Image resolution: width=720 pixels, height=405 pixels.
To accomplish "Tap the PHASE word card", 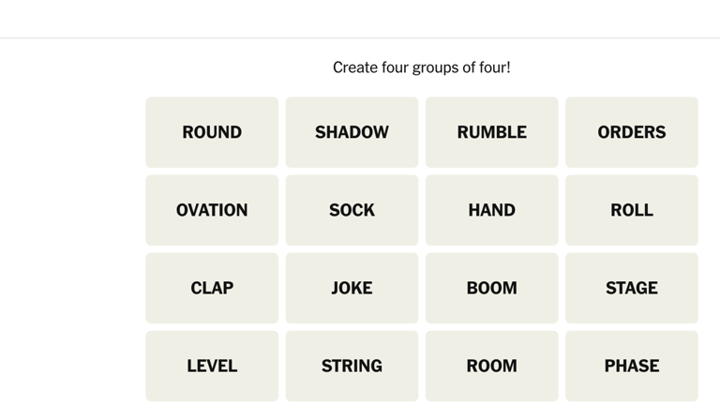I will 631,366.
